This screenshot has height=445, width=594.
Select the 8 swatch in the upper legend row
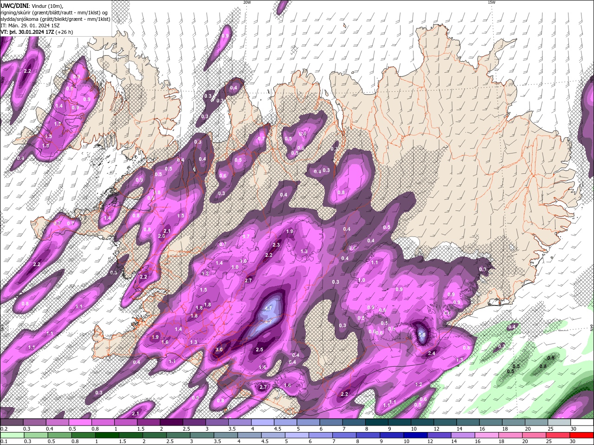(377, 422)
